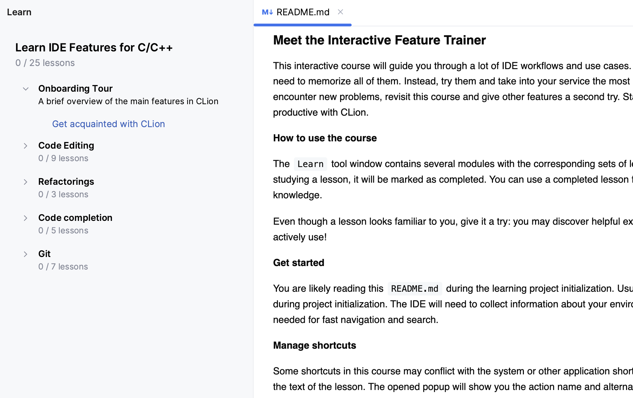Click the 0 / 25 lessons progress label
Viewport: 633px width, 398px height.
(44, 63)
